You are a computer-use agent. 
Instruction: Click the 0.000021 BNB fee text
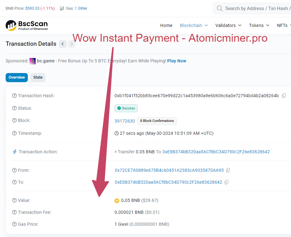(129, 212)
